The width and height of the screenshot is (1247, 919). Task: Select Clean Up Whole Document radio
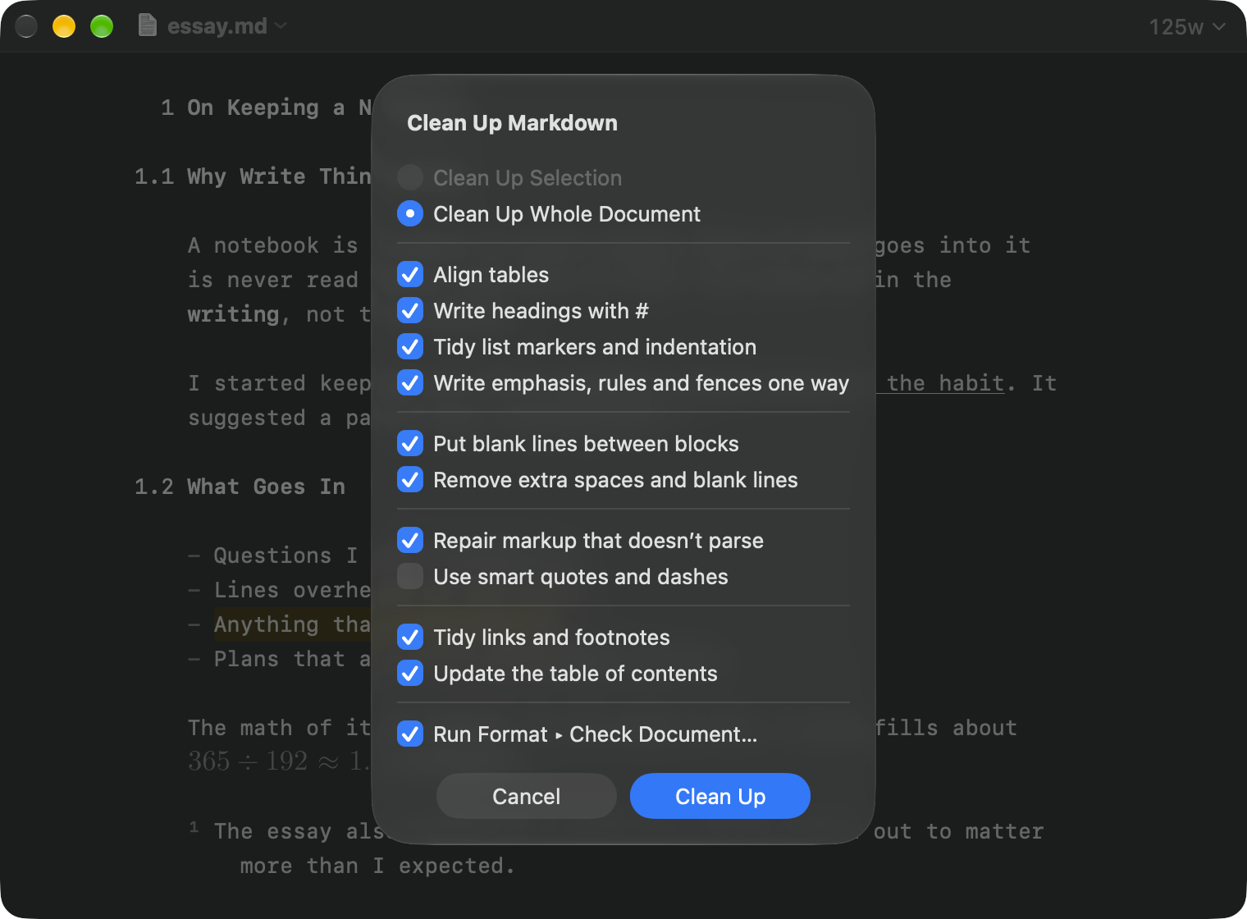[x=410, y=214]
